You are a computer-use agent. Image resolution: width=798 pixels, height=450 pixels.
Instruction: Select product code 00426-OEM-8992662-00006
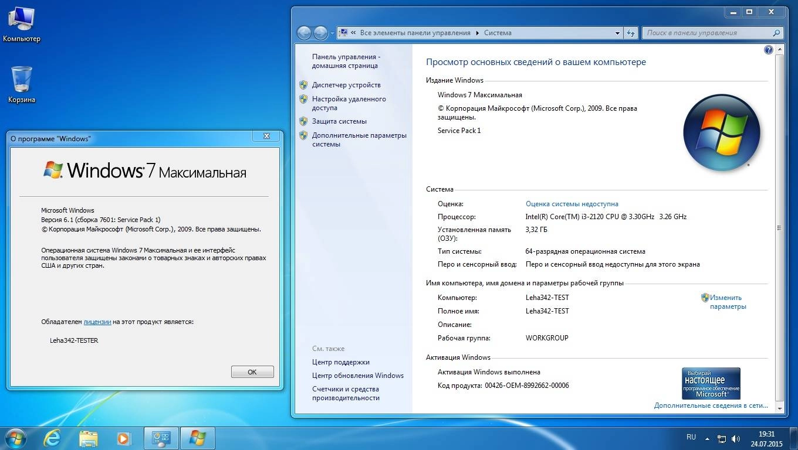[x=527, y=386]
